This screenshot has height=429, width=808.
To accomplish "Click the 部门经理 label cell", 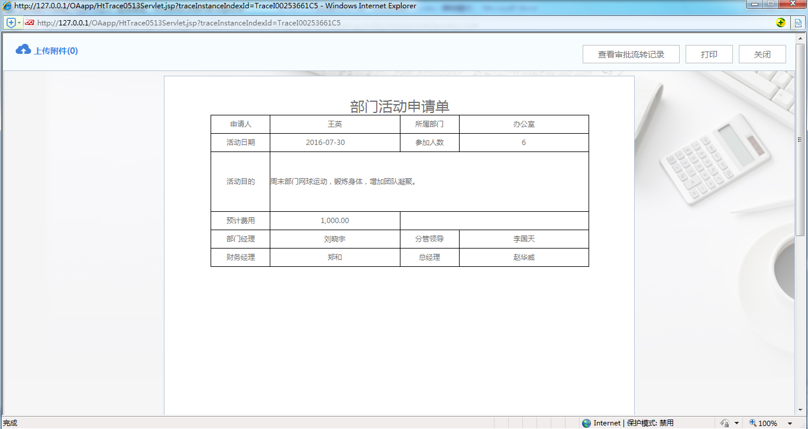I will pos(241,239).
